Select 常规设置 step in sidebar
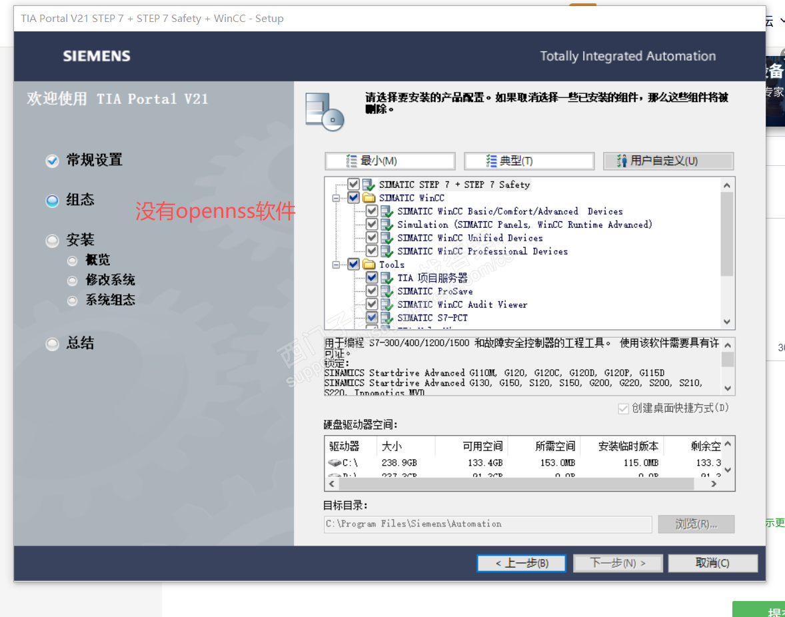The width and height of the screenshot is (785, 617). [x=83, y=160]
